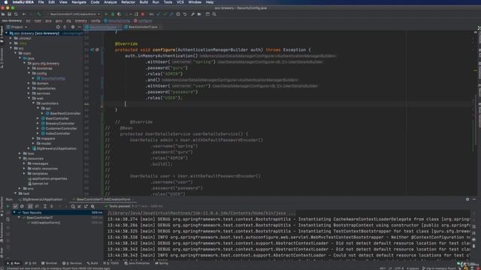Click Rerun test green arrow in Run panel
Image resolution: width=481 pixels, height=270 pixels.
tap(8, 206)
